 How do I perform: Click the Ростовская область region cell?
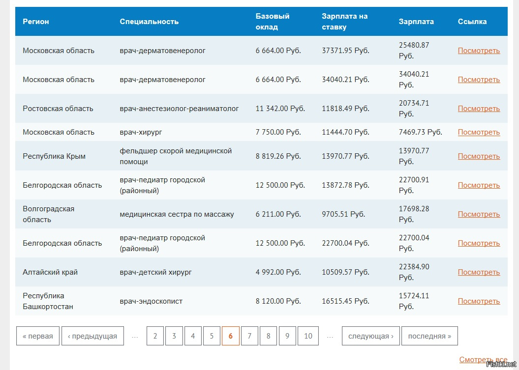point(58,109)
